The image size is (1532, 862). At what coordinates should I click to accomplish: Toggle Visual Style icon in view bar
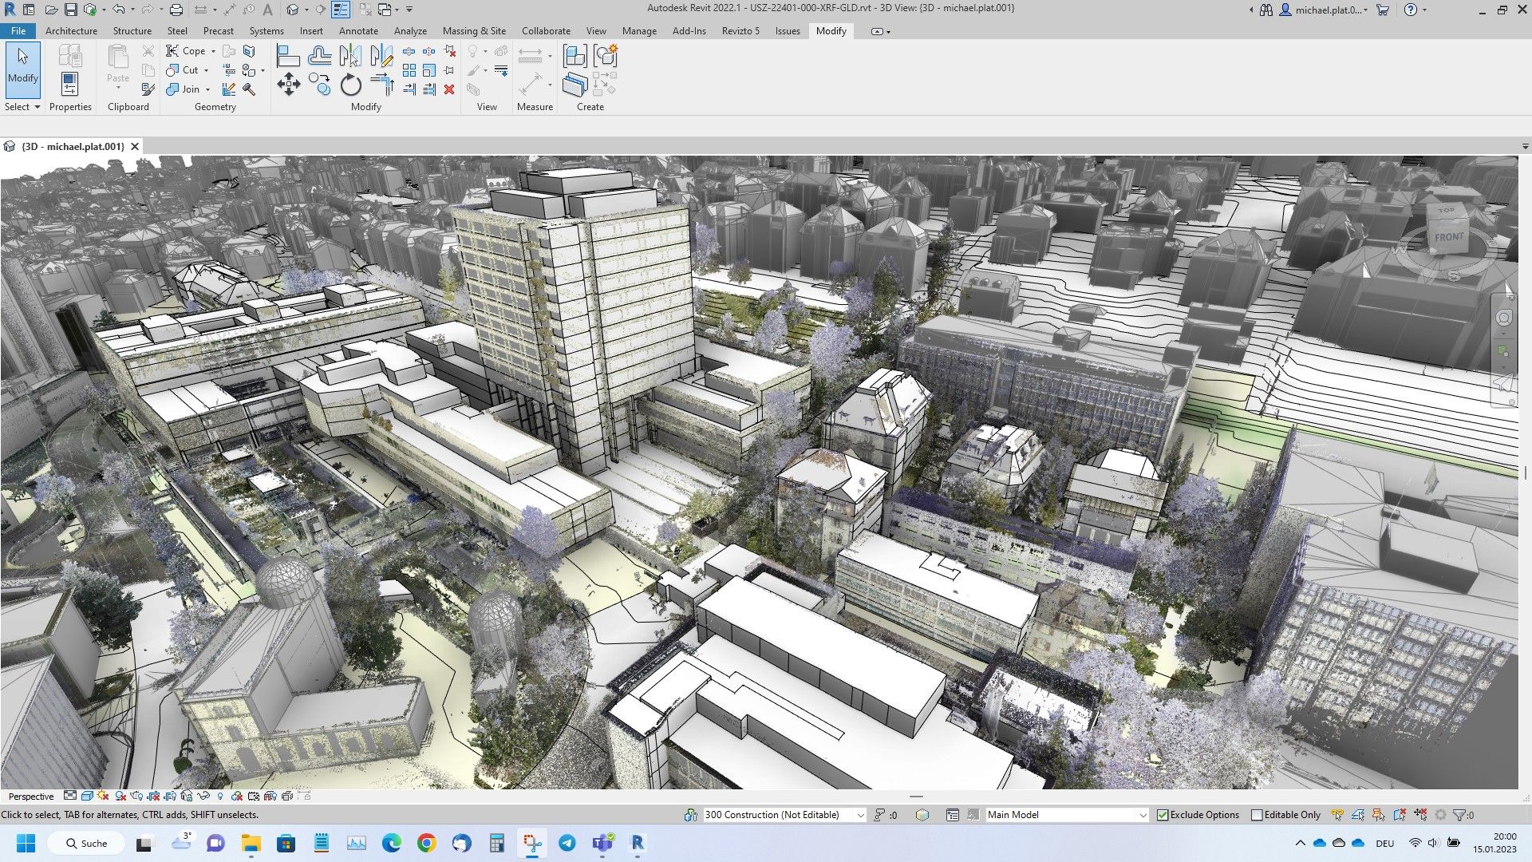(87, 797)
